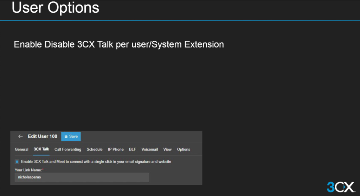Click the floppy disk icon in Save

[66, 137]
